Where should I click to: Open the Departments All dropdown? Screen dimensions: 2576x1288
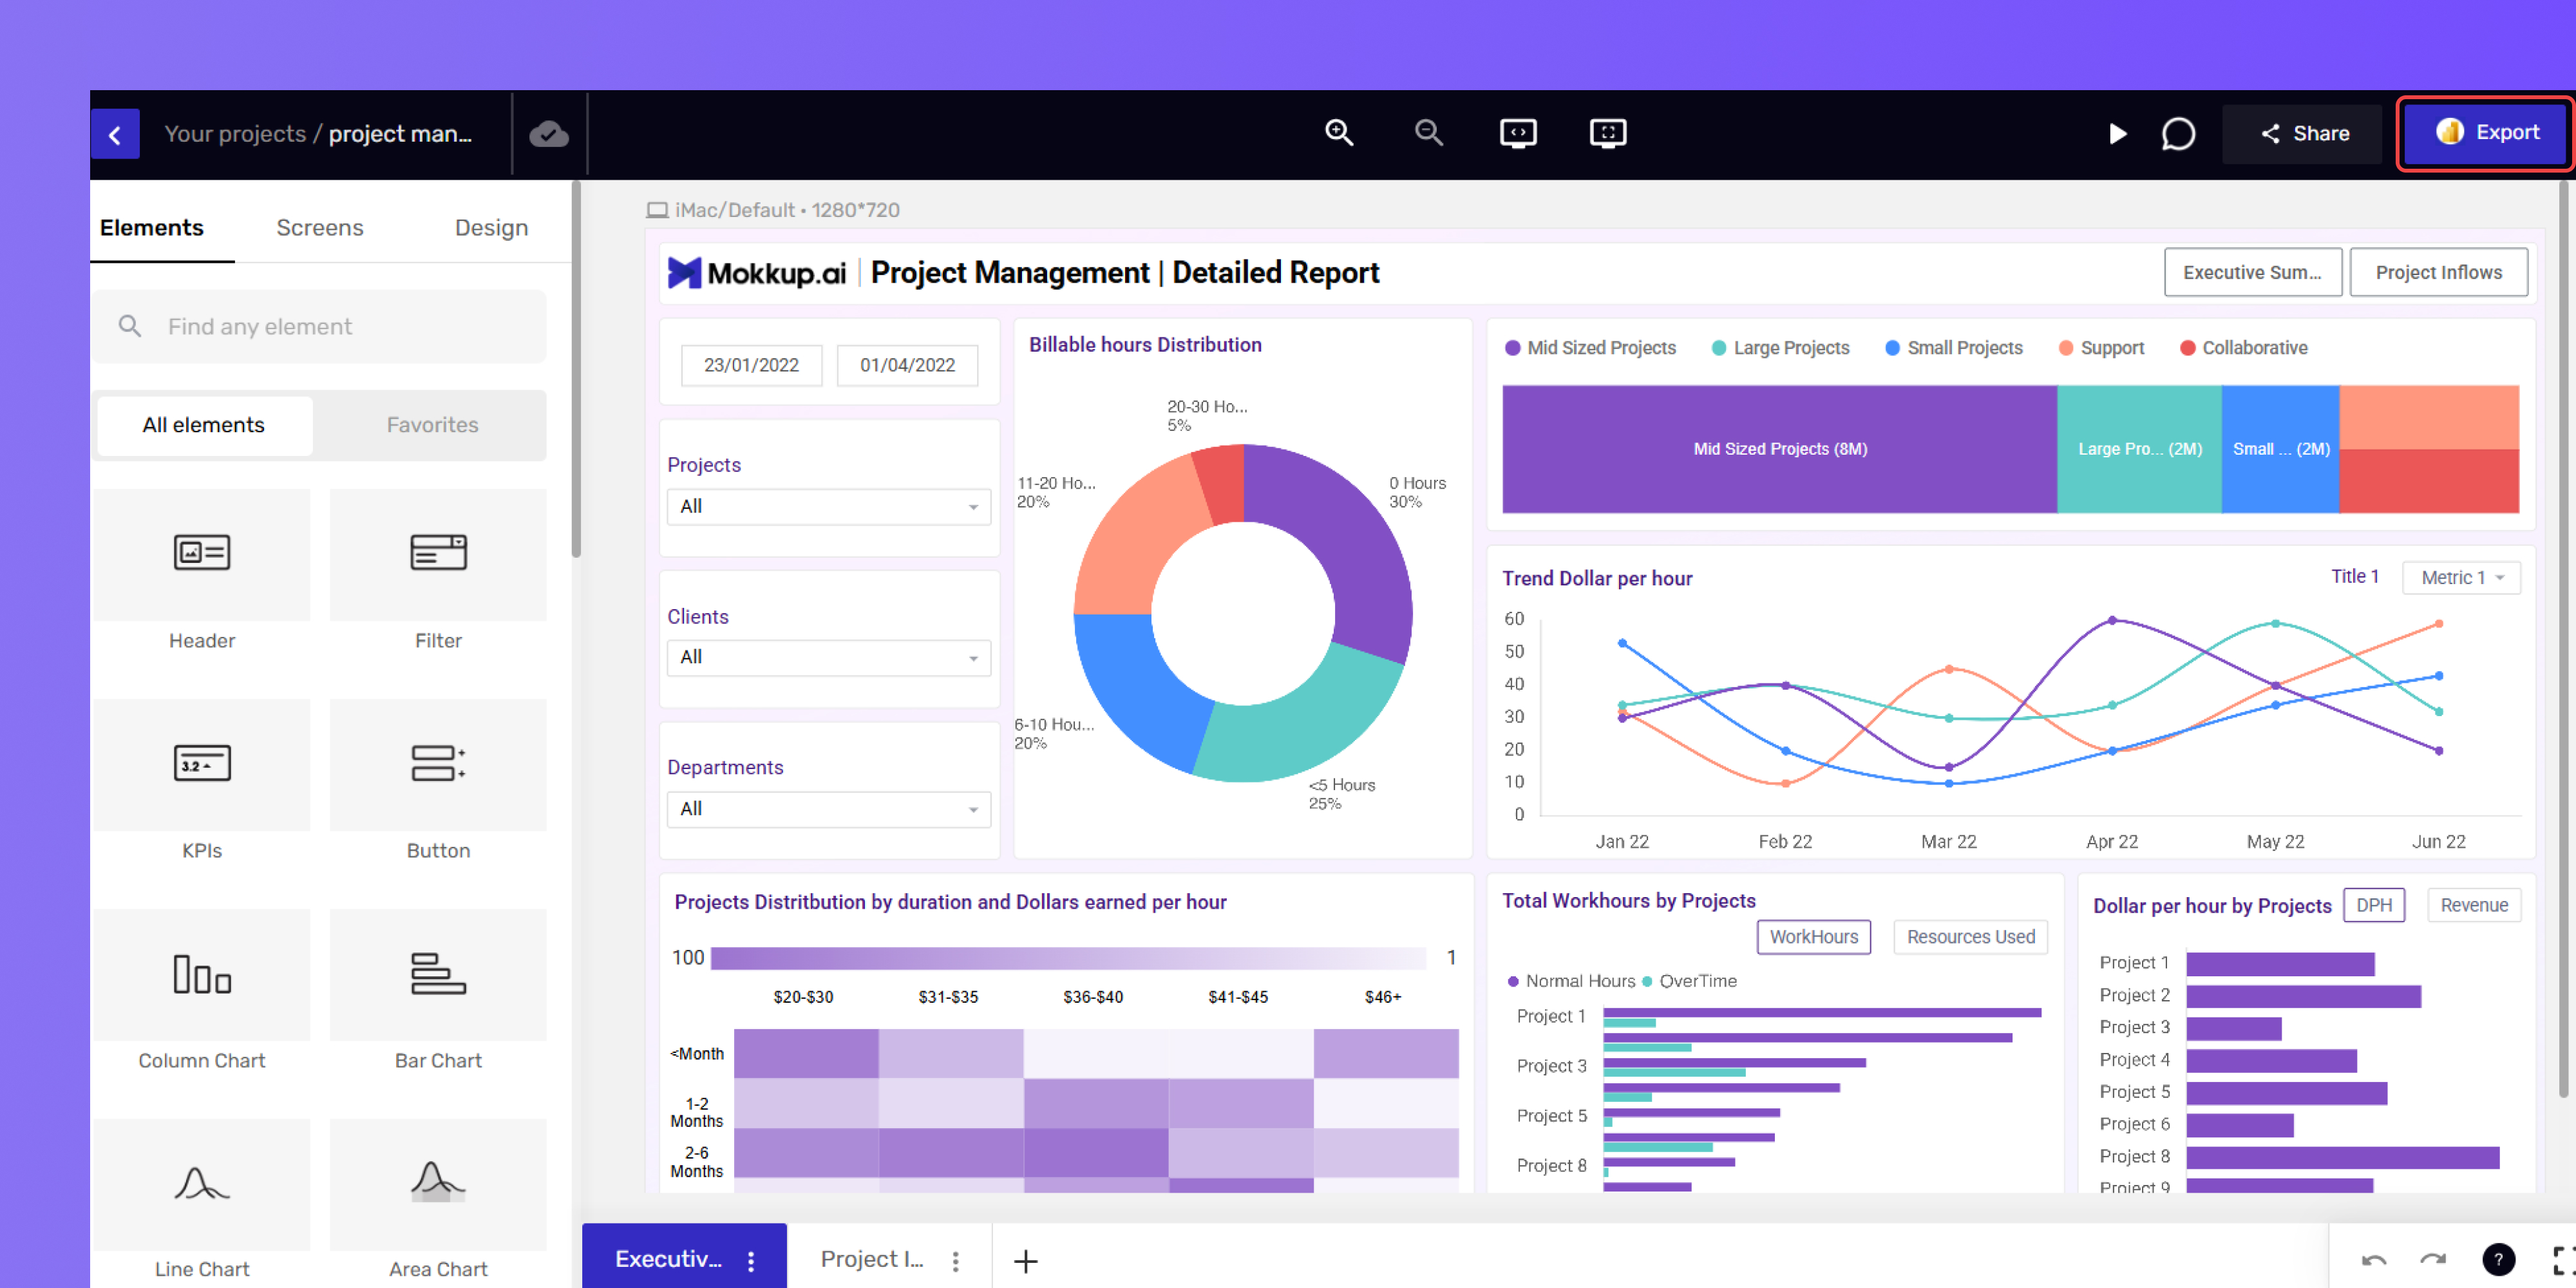click(828, 809)
